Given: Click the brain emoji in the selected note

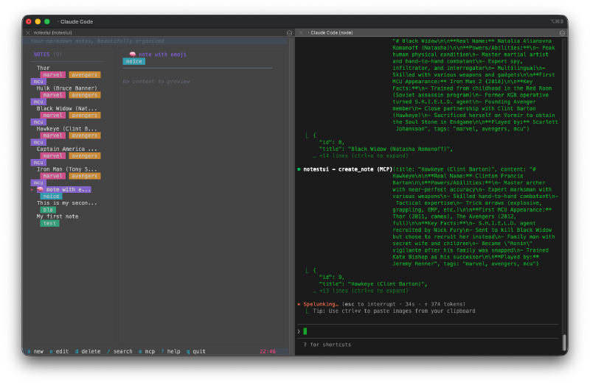Looking at the screenshot, I should (42, 189).
